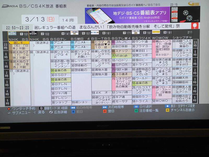
Task: Select ドラマ・高校教師 #10 program
Action: point(101,45)
